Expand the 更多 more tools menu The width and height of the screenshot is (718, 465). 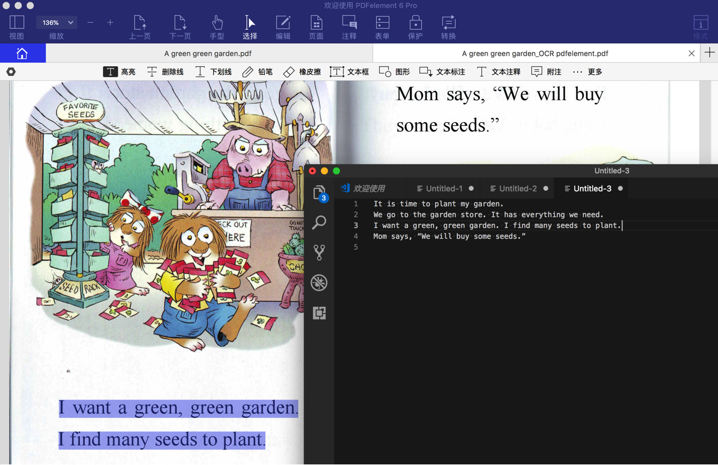587,72
